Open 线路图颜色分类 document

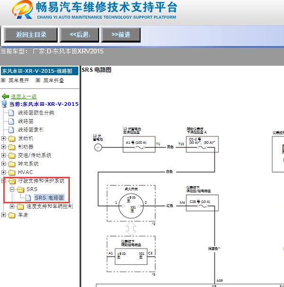36,113
